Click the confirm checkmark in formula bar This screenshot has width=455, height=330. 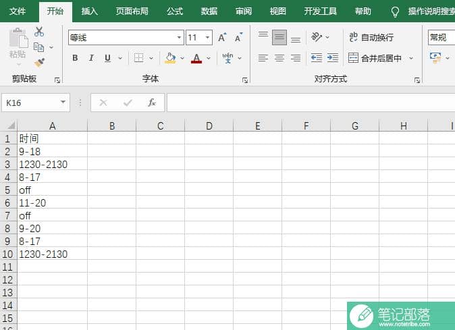click(128, 103)
